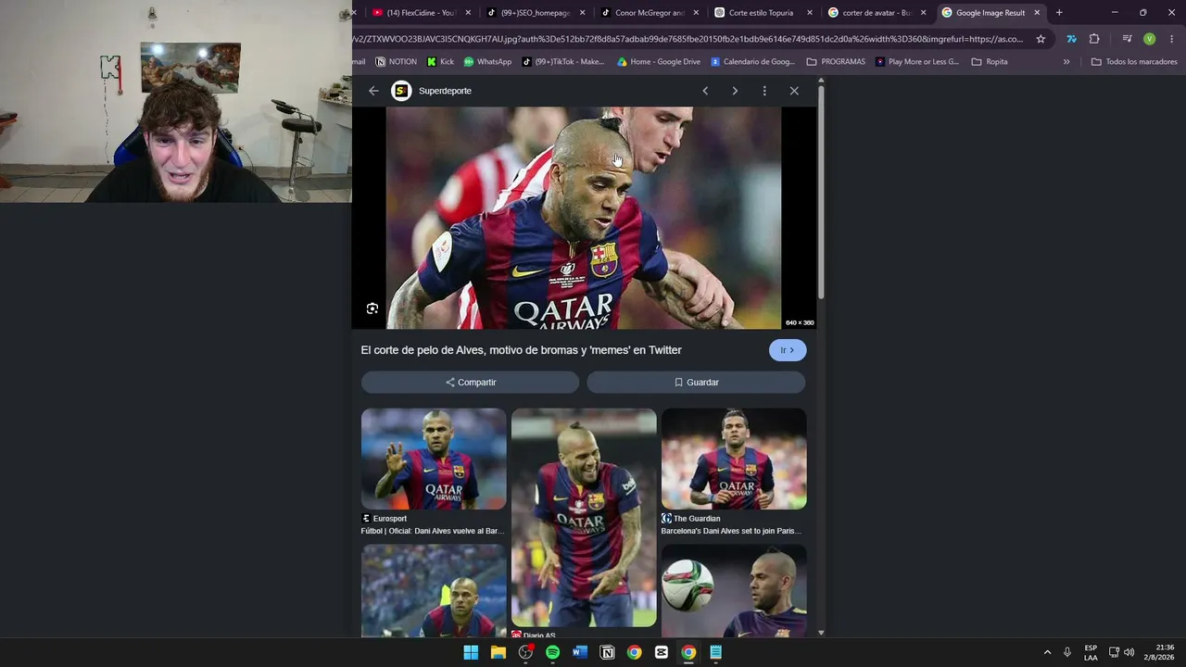Screen dimensions: 1186x667
Task: Show hidden bookmarks with the double chevron
Action: pyautogui.click(x=1066, y=62)
